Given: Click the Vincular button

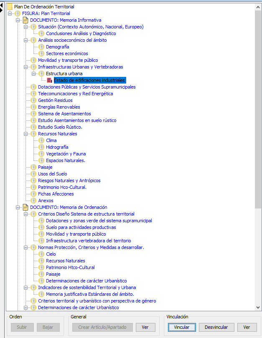Looking at the screenshot, I should coord(182,327).
